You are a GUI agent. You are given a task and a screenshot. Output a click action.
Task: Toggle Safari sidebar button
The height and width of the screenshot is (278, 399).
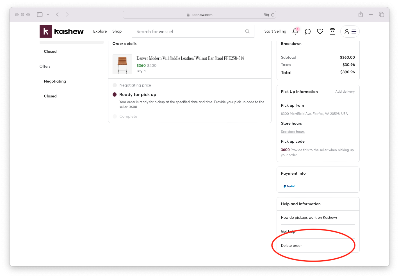(x=40, y=15)
